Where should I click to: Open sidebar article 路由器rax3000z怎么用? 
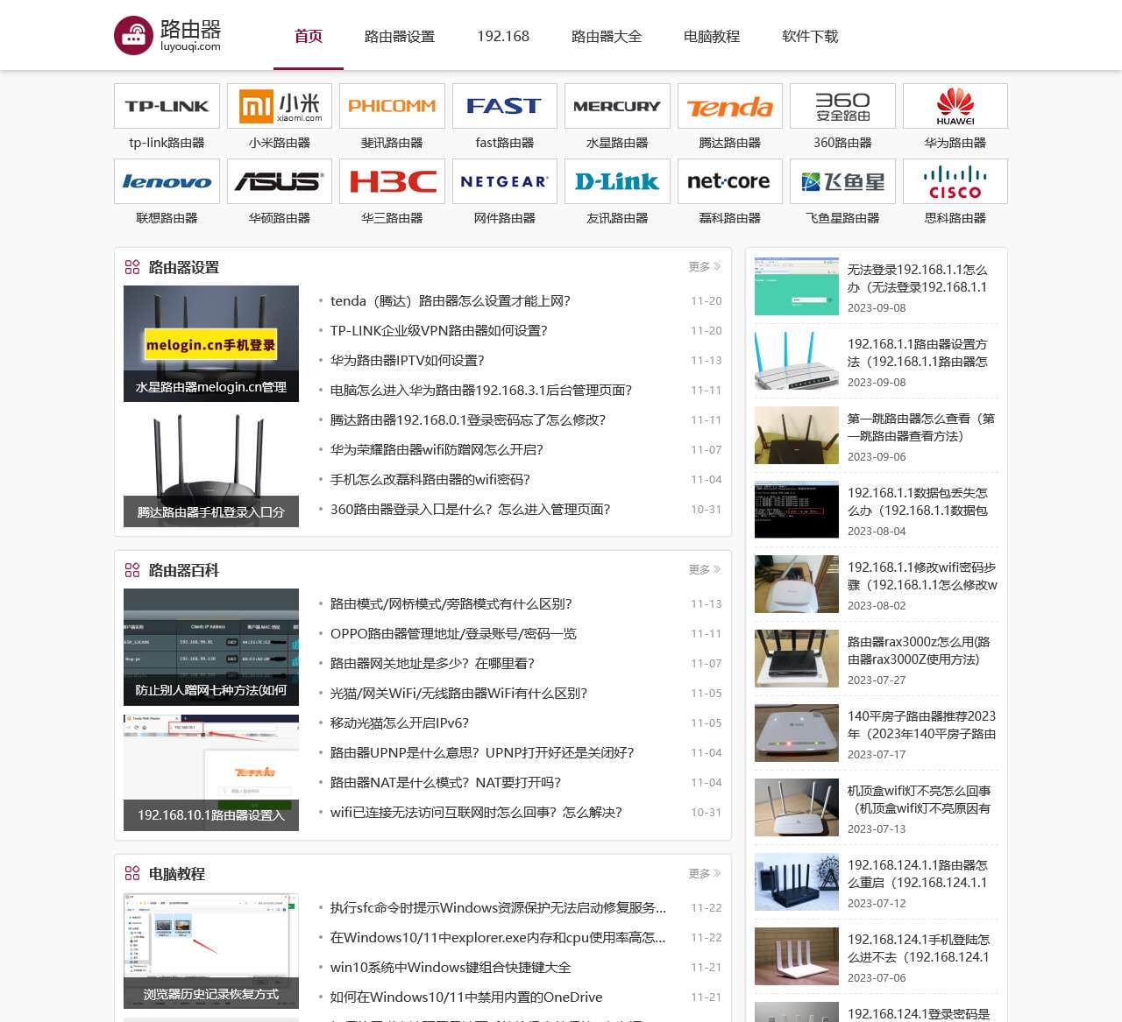pos(919,651)
